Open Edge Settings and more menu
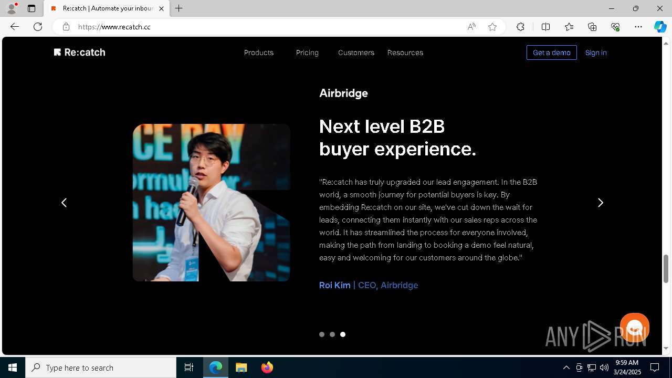 point(638,27)
